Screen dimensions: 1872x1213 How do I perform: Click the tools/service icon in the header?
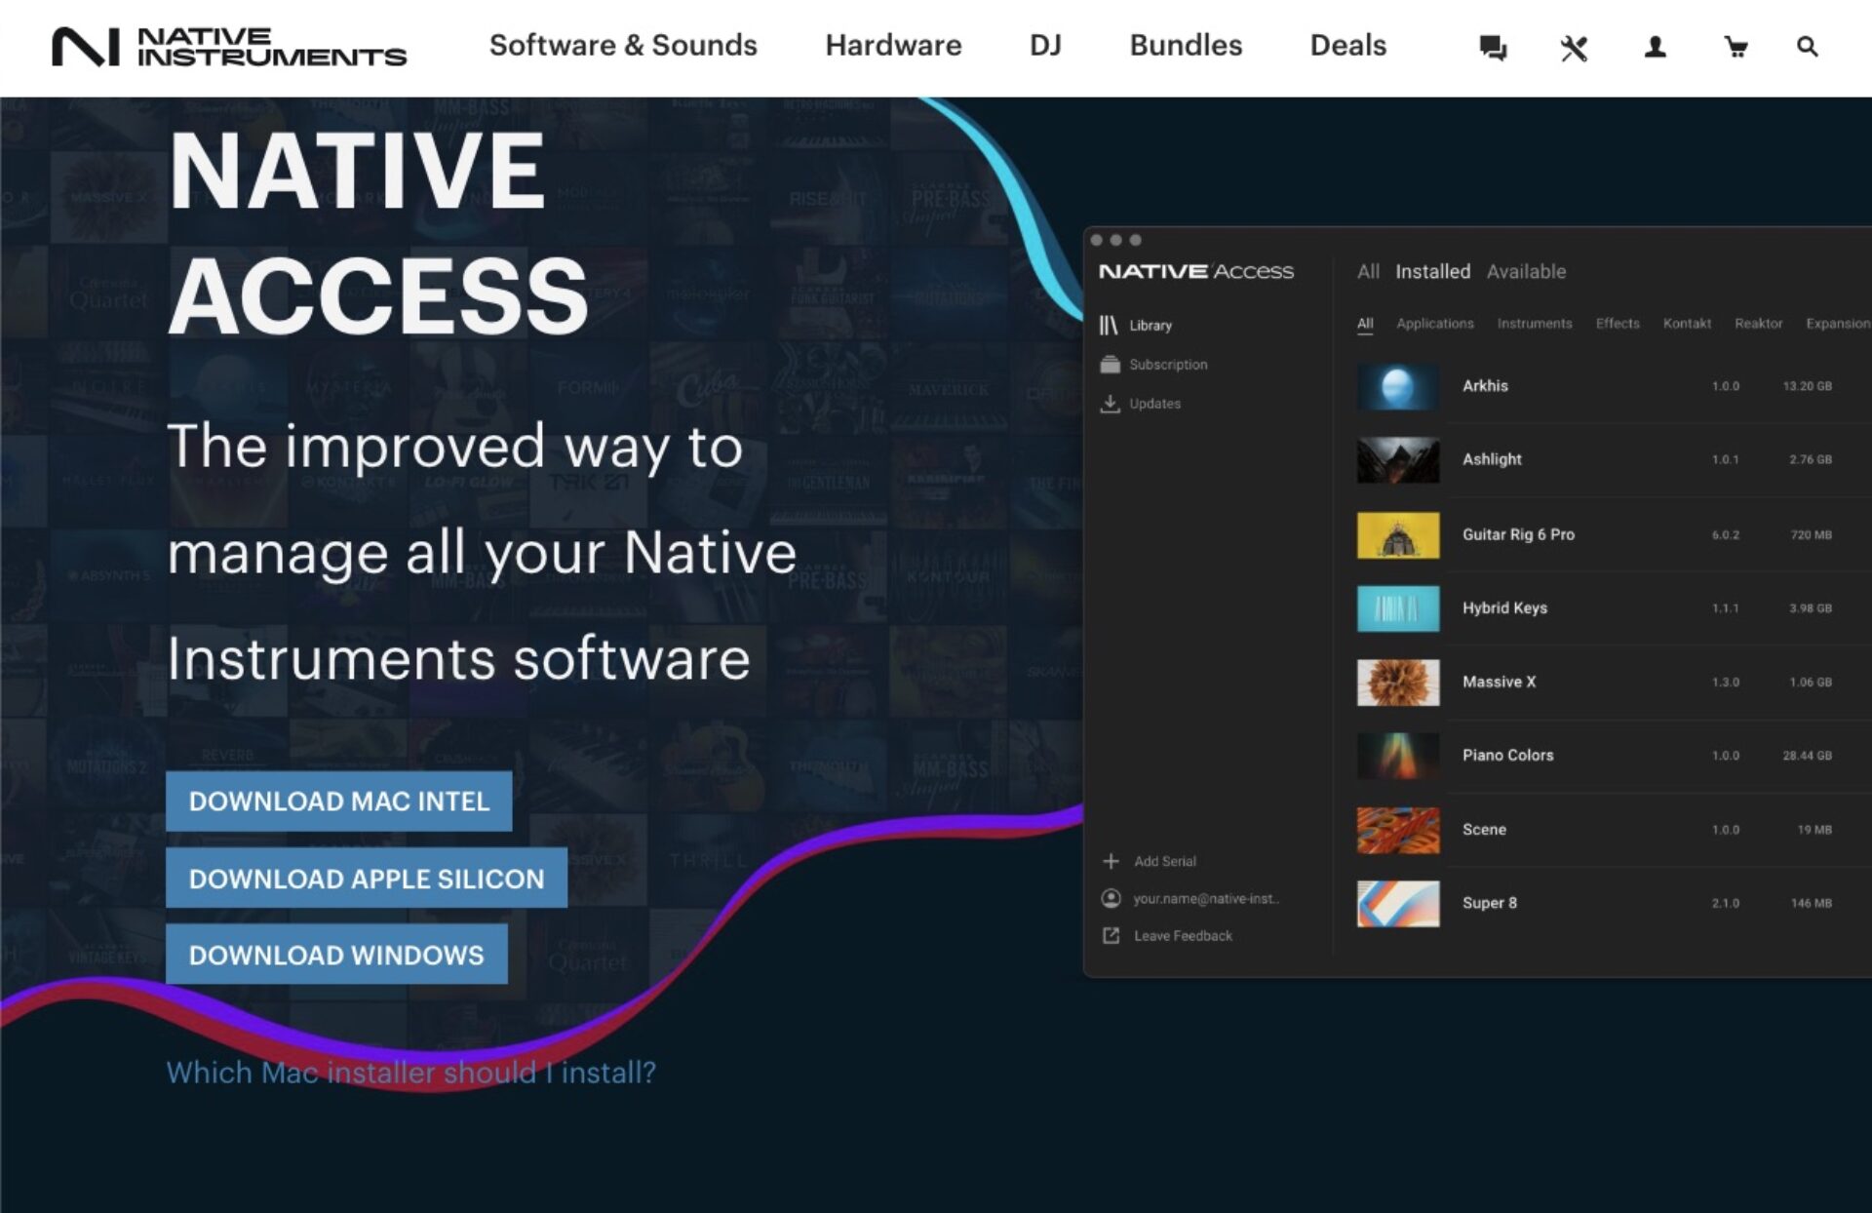(x=1575, y=46)
